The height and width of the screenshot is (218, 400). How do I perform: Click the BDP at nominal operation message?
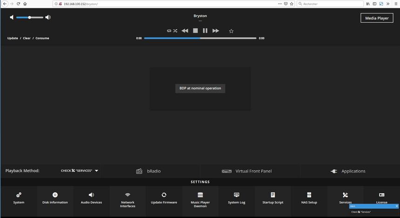tap(200, 88)
